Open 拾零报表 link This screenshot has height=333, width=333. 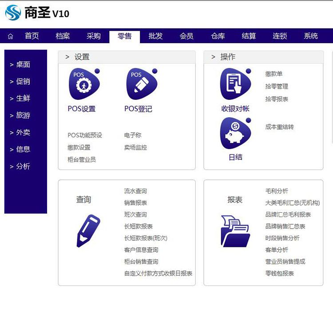pos(277,99)
